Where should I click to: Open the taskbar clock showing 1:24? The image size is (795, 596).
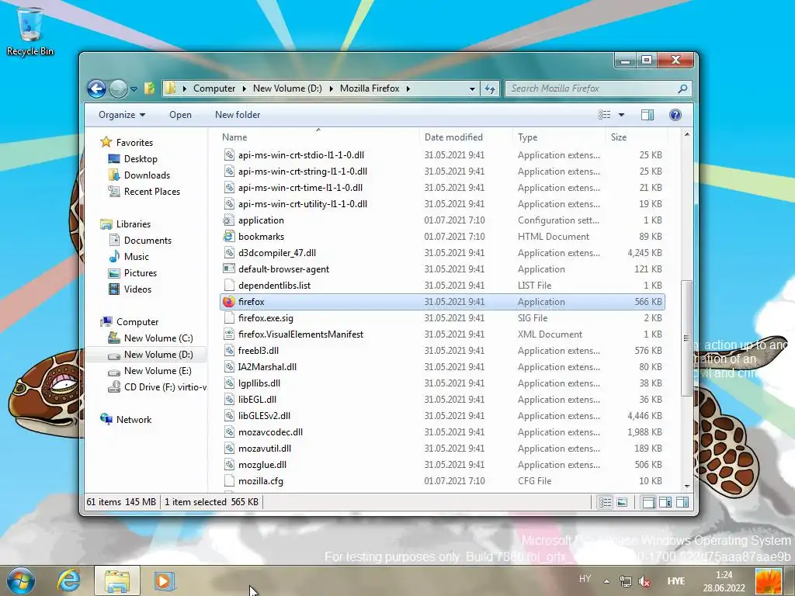coord(724,581)
